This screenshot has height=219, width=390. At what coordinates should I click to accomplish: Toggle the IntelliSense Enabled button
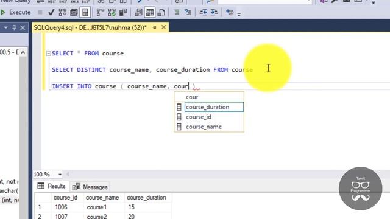[85, 12]
